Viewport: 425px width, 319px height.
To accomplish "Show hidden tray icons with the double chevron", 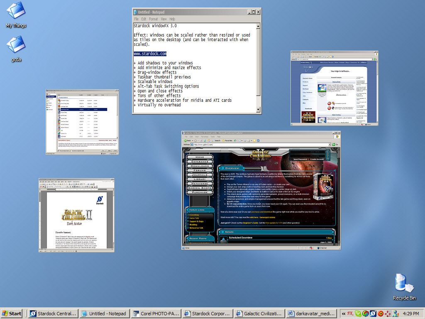I will (x=343, y=314).
